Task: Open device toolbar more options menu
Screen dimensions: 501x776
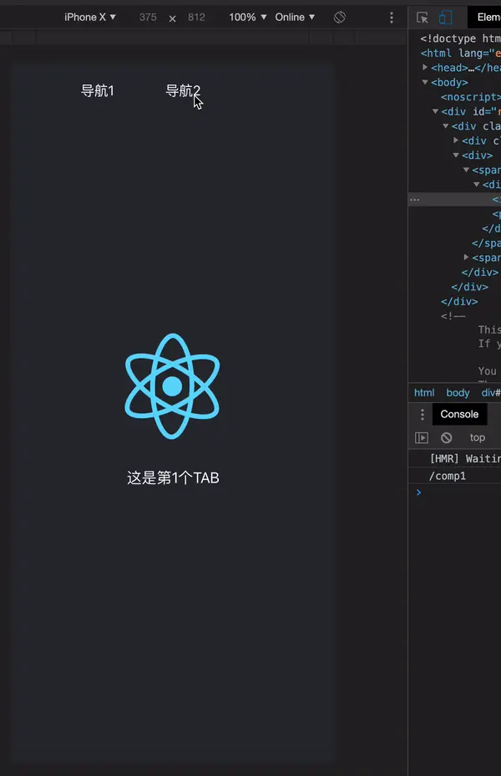Action: 392,18
